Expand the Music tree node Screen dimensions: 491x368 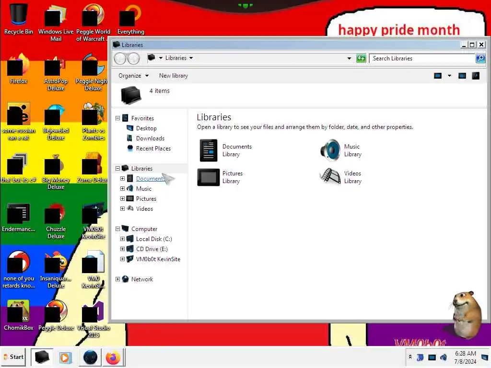click(x=122, y=188)
